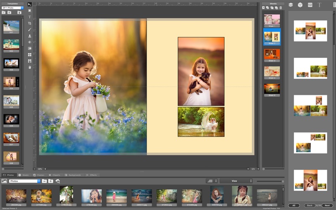Pick the Brush tool

[x=29, y=29]
